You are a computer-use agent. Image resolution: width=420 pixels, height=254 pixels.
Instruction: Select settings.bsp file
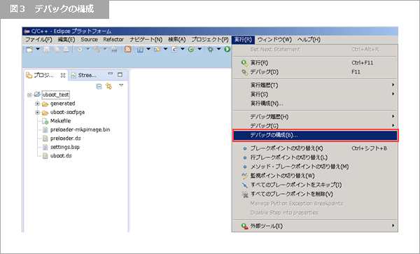point(65,147)
